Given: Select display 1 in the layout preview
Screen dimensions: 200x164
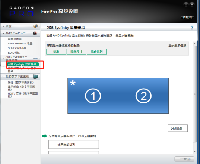Looking at the screenshot, I should coord(93,96).
